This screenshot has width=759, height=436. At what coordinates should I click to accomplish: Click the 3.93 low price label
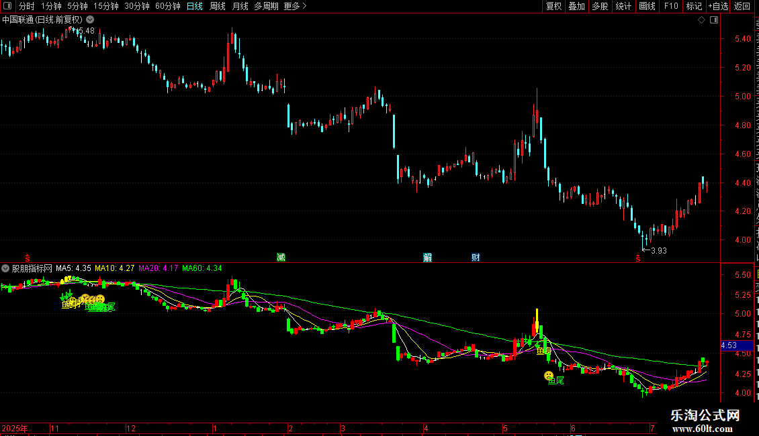[659, 250]
